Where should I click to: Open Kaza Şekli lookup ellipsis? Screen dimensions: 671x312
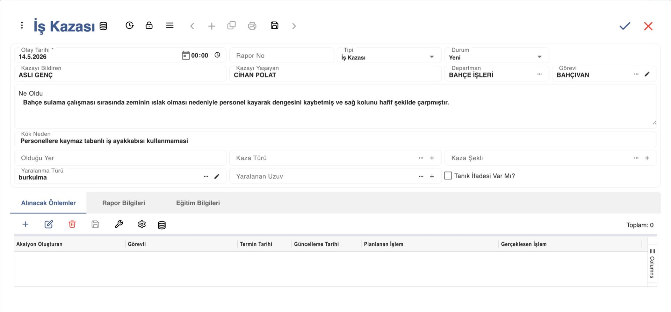(x=636, y=158)
